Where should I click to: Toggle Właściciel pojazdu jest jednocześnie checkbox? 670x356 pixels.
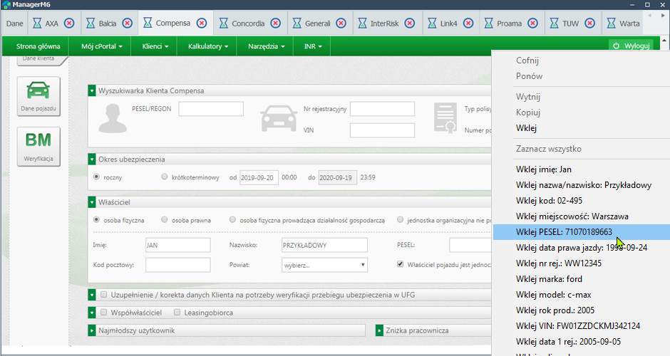(400, 264)
